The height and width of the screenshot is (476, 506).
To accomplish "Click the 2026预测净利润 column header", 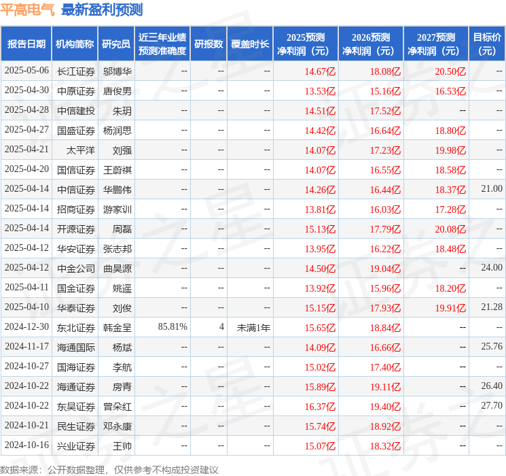I will coord(371,44).
